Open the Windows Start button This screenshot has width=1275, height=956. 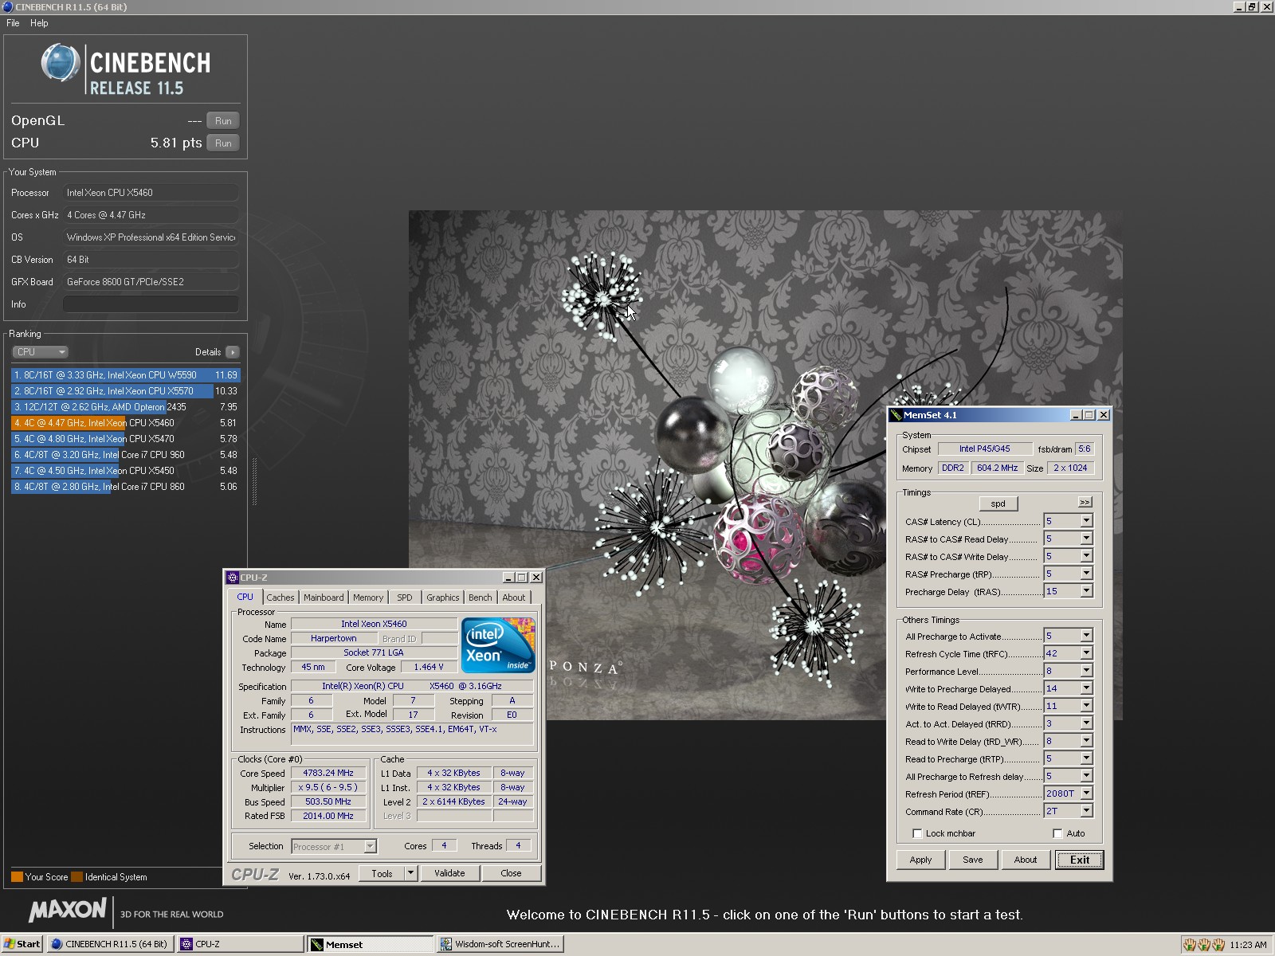pos(22,944)
